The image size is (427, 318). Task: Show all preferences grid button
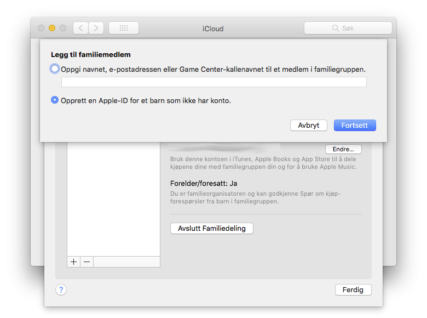[124, 28]
